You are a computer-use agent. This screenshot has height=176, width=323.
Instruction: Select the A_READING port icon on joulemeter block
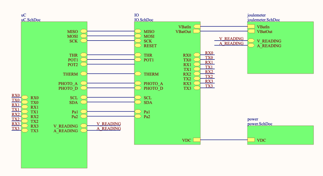point(251,45)
